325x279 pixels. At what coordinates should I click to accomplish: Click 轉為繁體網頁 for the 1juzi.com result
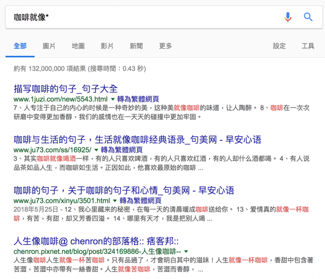[138, 100]
